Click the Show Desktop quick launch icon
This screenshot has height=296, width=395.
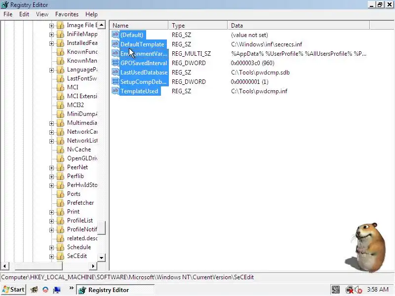(57, 290)
